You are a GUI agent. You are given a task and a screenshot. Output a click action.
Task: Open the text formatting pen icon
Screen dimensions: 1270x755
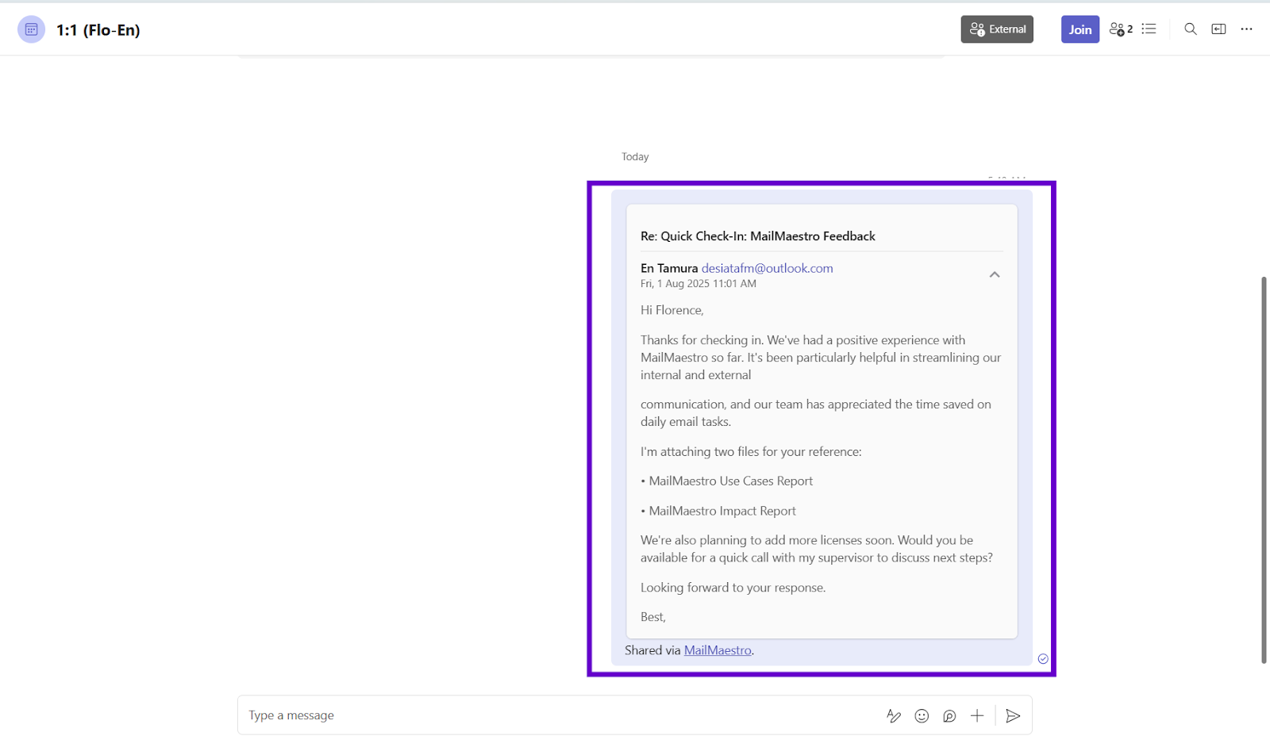(894, 716)
